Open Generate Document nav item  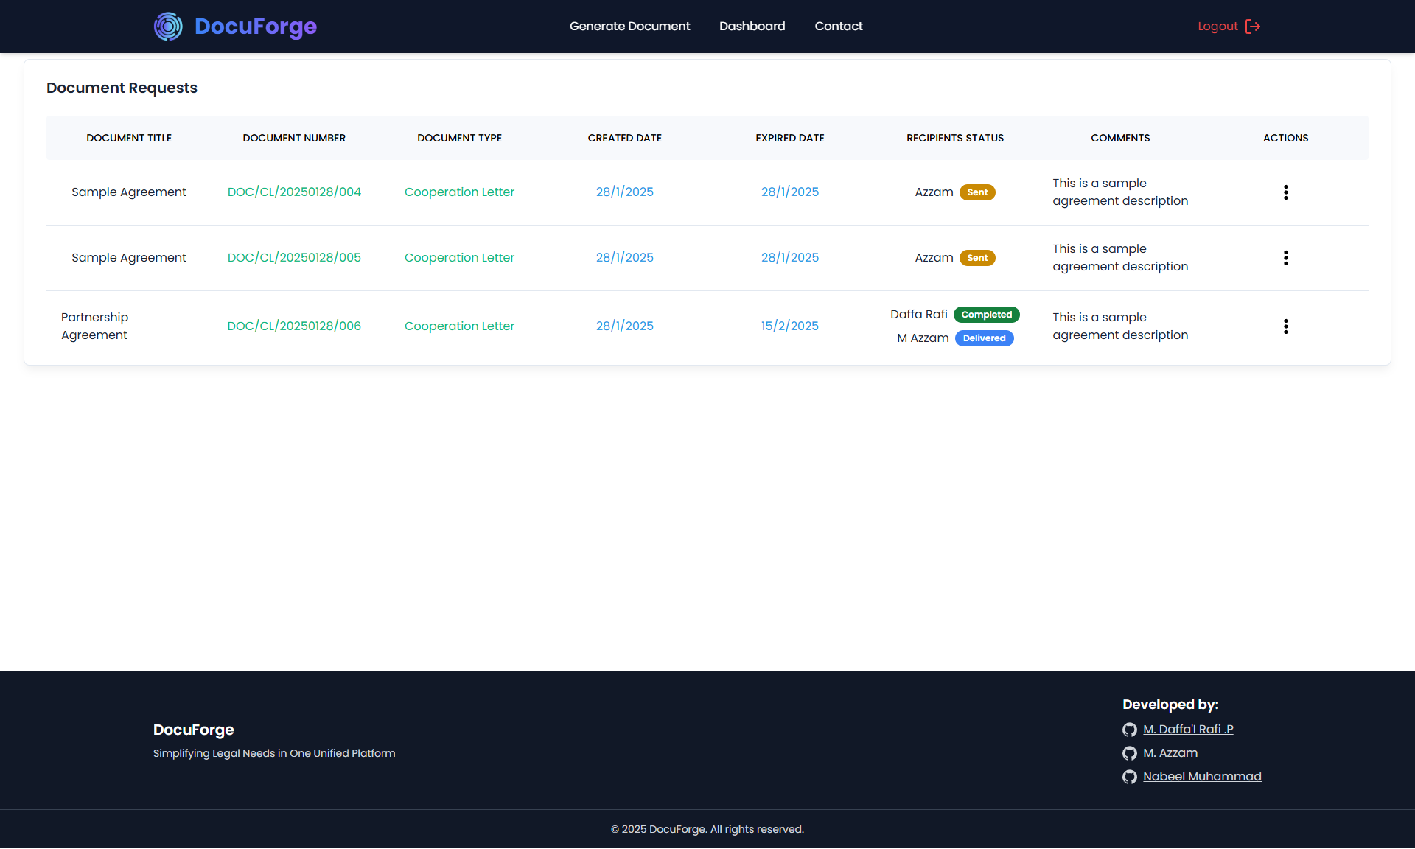pyautogui.click(x=629, y=27)
